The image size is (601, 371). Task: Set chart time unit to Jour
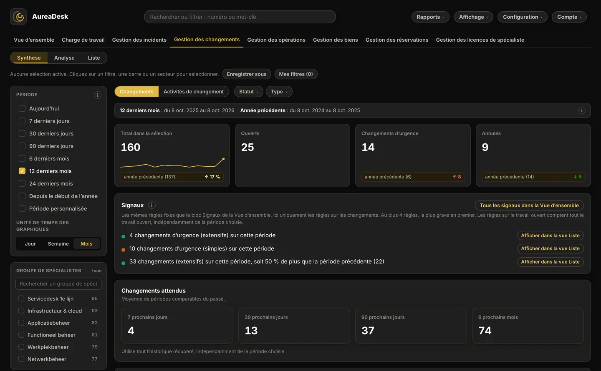pos(30,244)
